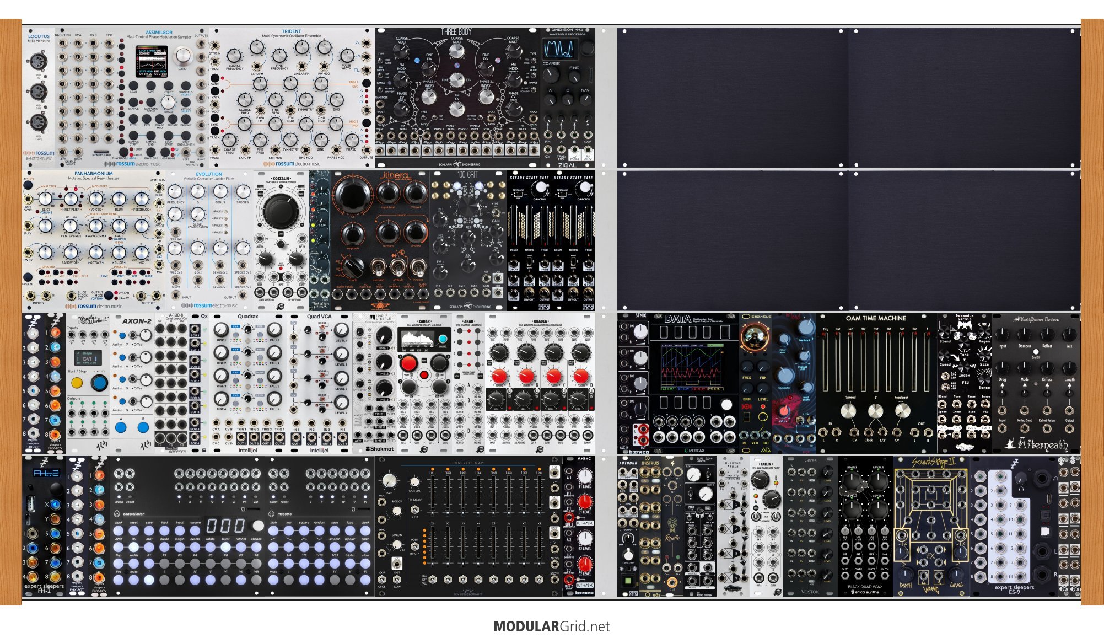Click the Trident Coarse Frequency top knob

tap(234, 56)
